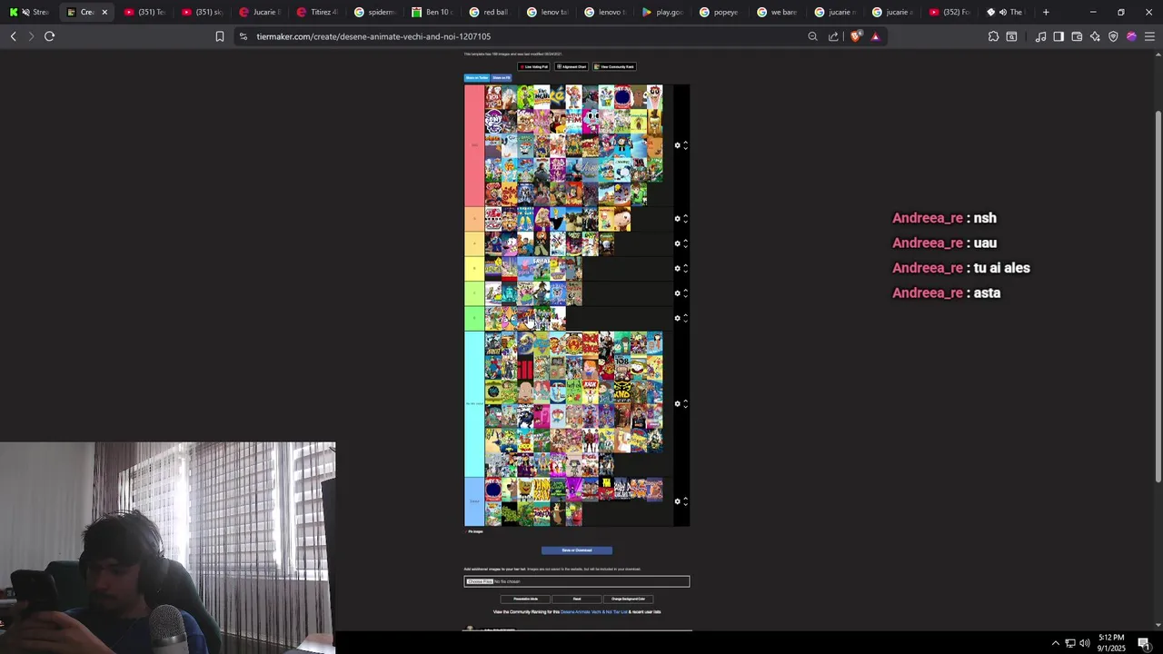This screenshot has height=654, width=1163.
Task: Reload the tiermaker page
Action: coord(49,36)
